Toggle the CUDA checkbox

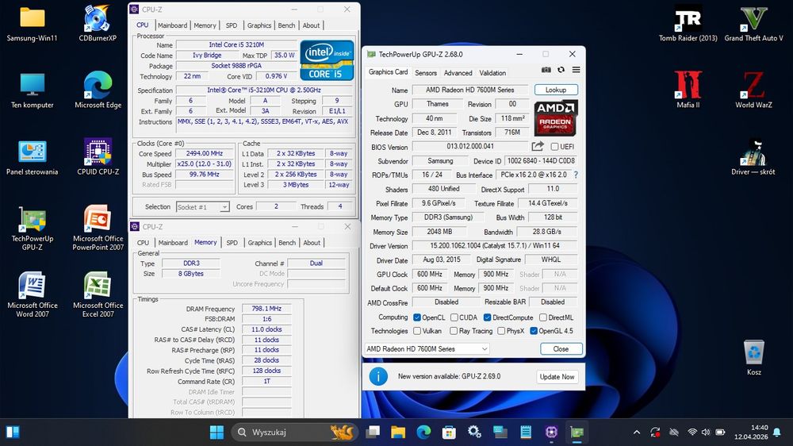coord(454,317)
